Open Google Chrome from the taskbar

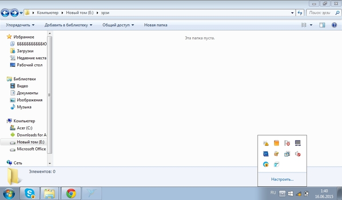pos(71,193)
